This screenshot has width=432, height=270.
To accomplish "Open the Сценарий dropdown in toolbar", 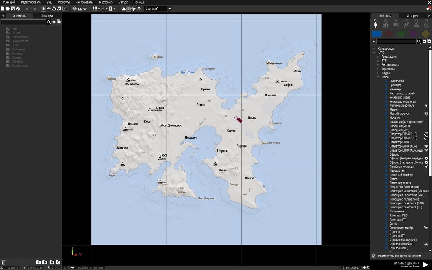I will coord(158,9).
